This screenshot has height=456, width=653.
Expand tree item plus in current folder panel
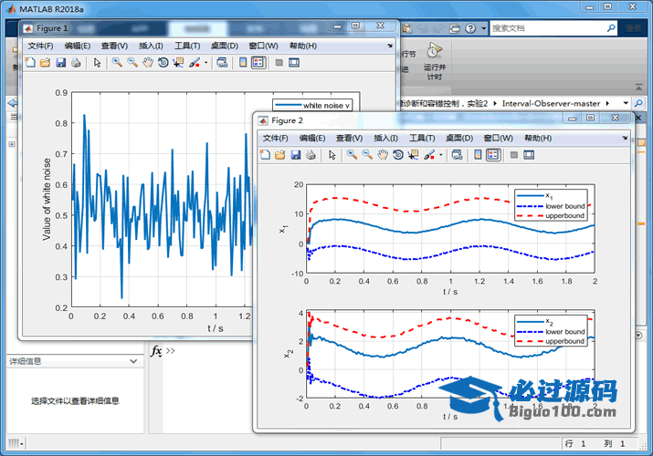(12, 144)
